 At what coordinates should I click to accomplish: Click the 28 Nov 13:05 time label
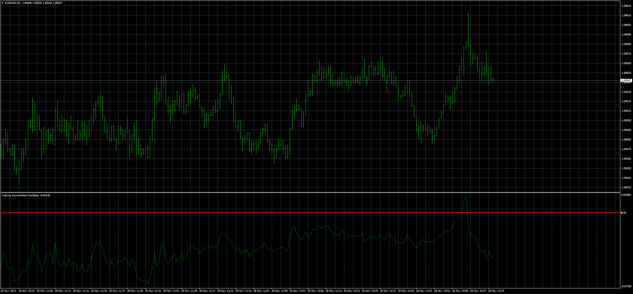tap(316, 291)
